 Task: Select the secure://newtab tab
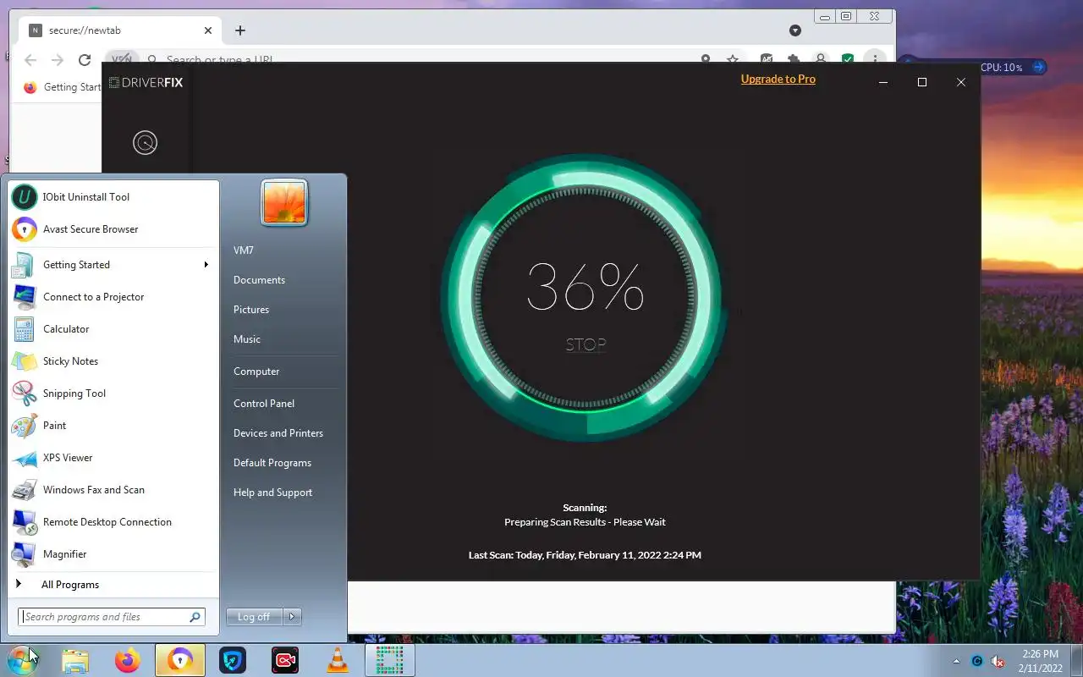click(121, 30)
